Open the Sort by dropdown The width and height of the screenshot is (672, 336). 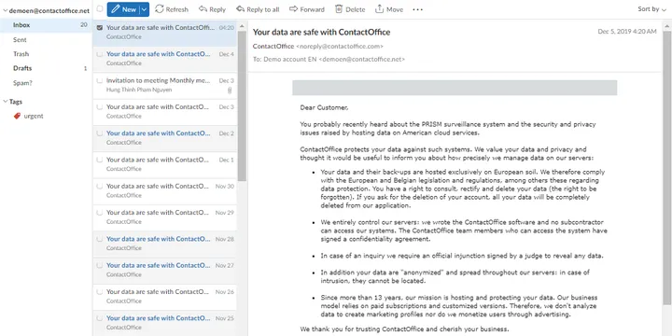pos(651,9)
